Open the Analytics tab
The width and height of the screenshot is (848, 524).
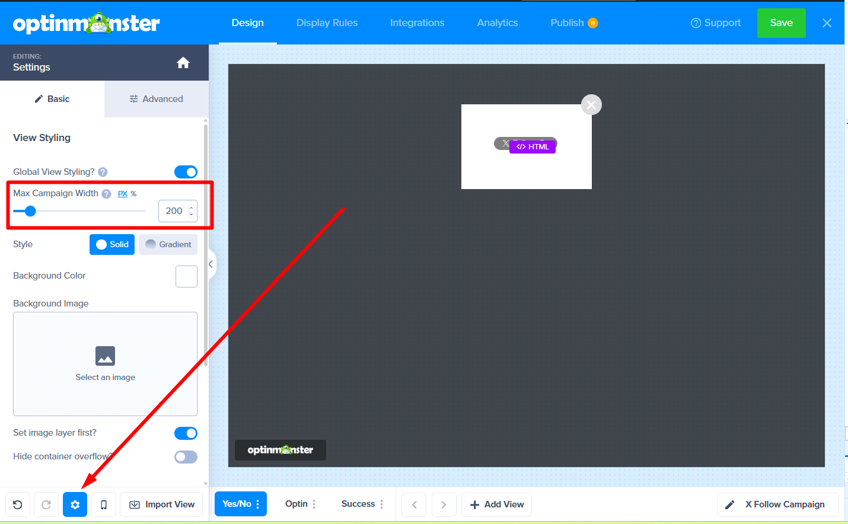[498, 23]
